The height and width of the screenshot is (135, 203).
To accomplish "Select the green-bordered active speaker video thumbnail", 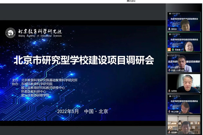I will click(x=184, y=42).
